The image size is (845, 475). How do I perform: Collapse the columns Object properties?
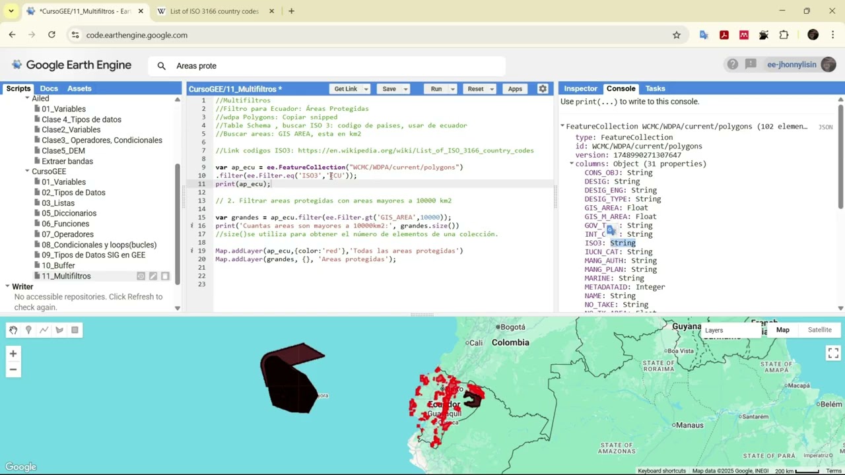[x=572, y=164]
